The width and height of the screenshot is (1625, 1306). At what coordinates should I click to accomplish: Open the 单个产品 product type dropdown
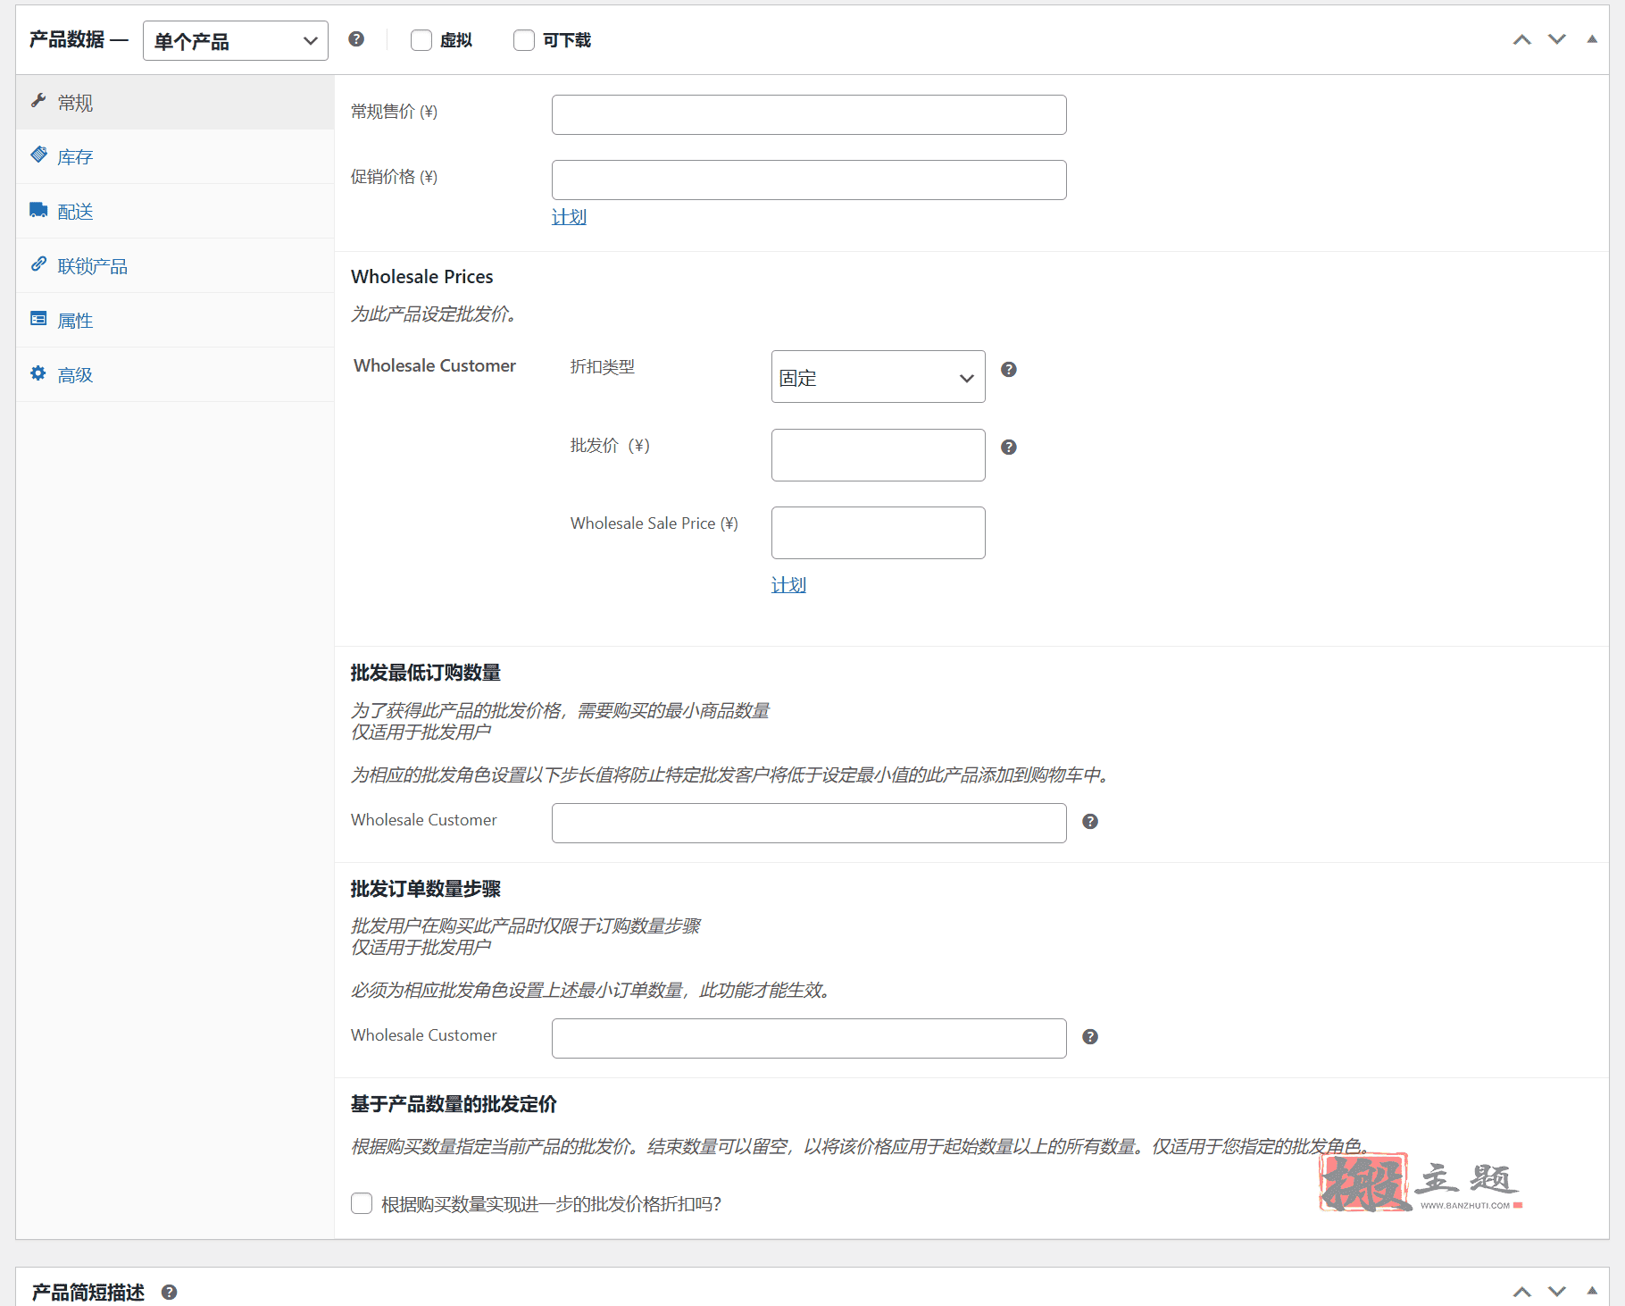(x=236, y=41)
